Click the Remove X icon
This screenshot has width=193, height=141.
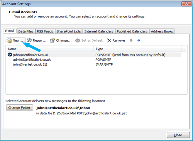tap(109, 41)
